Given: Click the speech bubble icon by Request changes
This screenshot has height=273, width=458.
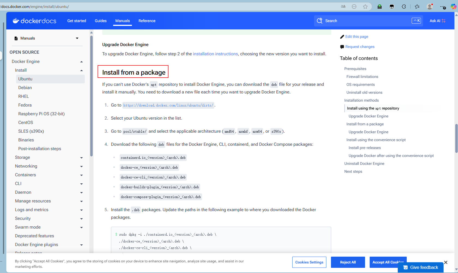Looking at the screenshot, I should tap(342, 47).
